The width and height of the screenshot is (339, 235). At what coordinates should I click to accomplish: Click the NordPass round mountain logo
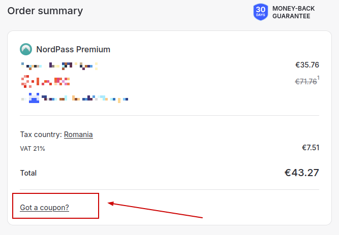[26, 49]
